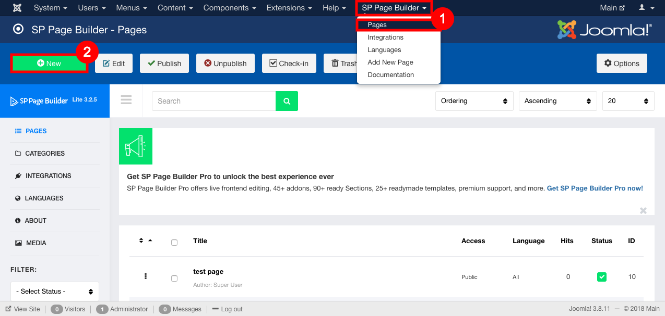Open the test page title link
The width and height of the screenshot is (665, 316).
click(208, 272)
